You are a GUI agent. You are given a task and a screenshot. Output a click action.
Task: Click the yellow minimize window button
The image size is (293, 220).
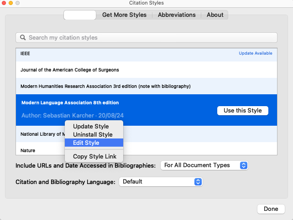coord(10,3)
